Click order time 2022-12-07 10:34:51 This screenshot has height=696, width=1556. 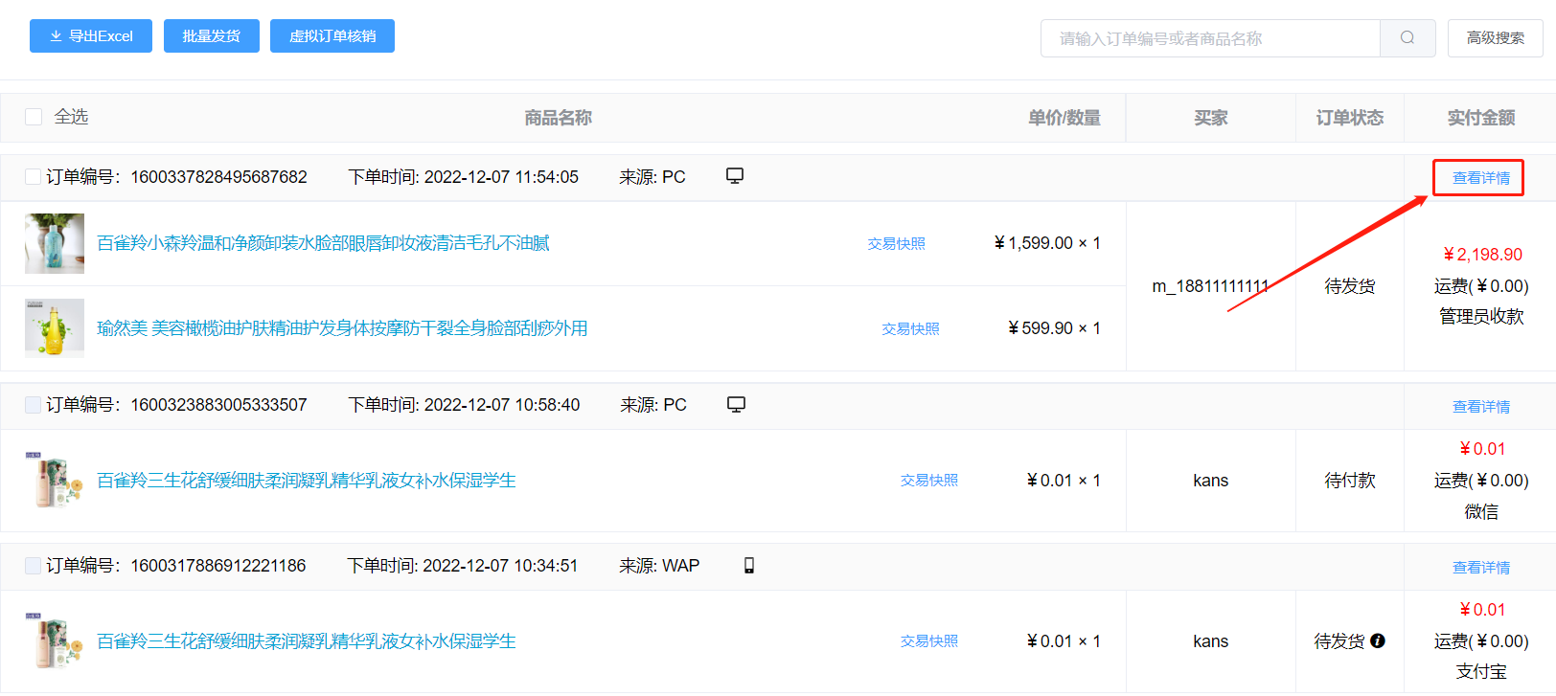click(500, 566)
